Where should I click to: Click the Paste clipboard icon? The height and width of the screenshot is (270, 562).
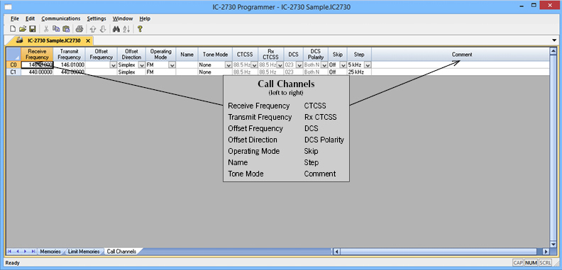tap(66, 29)
